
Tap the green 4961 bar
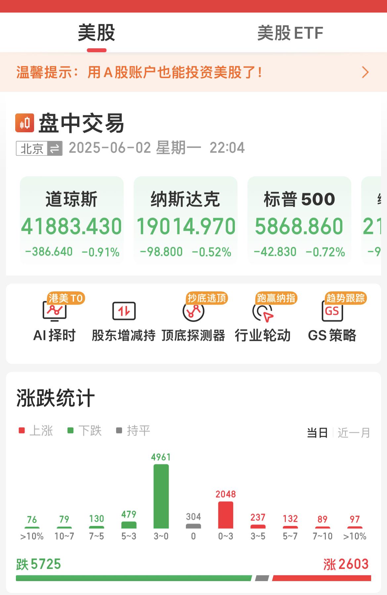(161, 496)
